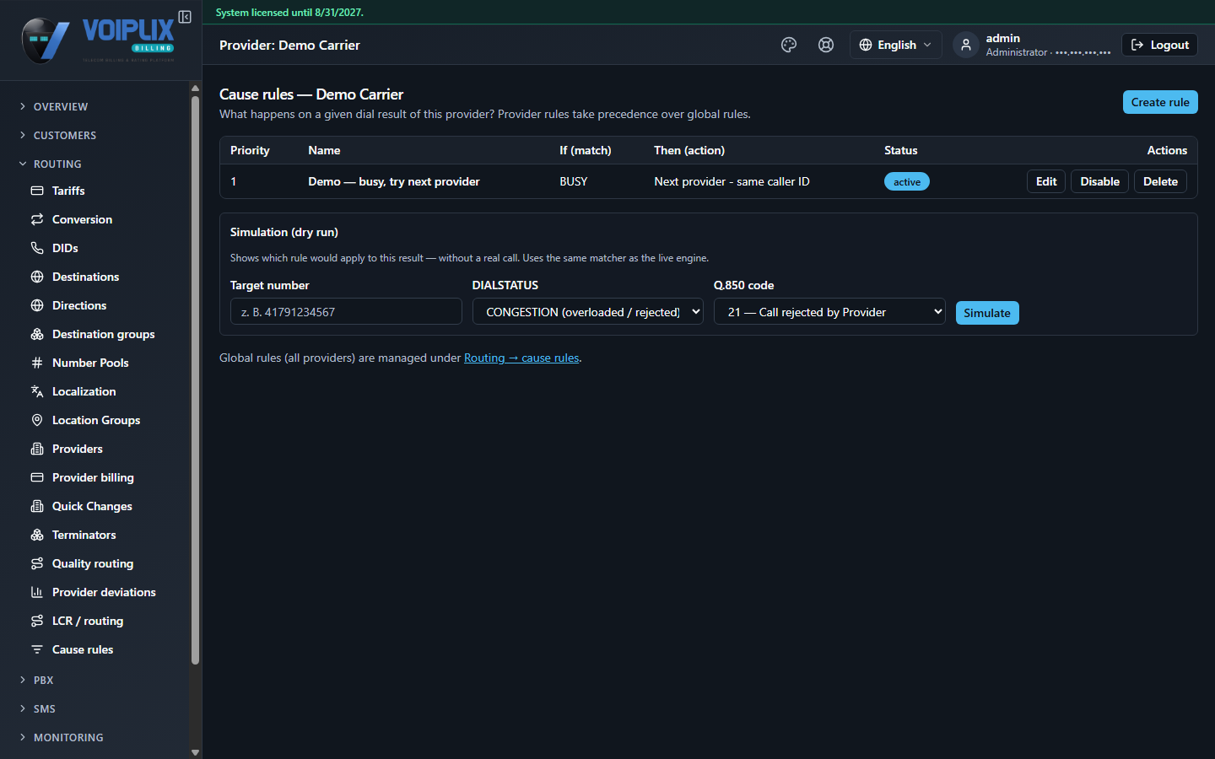
Task: Delete the Demo busy rule
Action: point(1160,181)
